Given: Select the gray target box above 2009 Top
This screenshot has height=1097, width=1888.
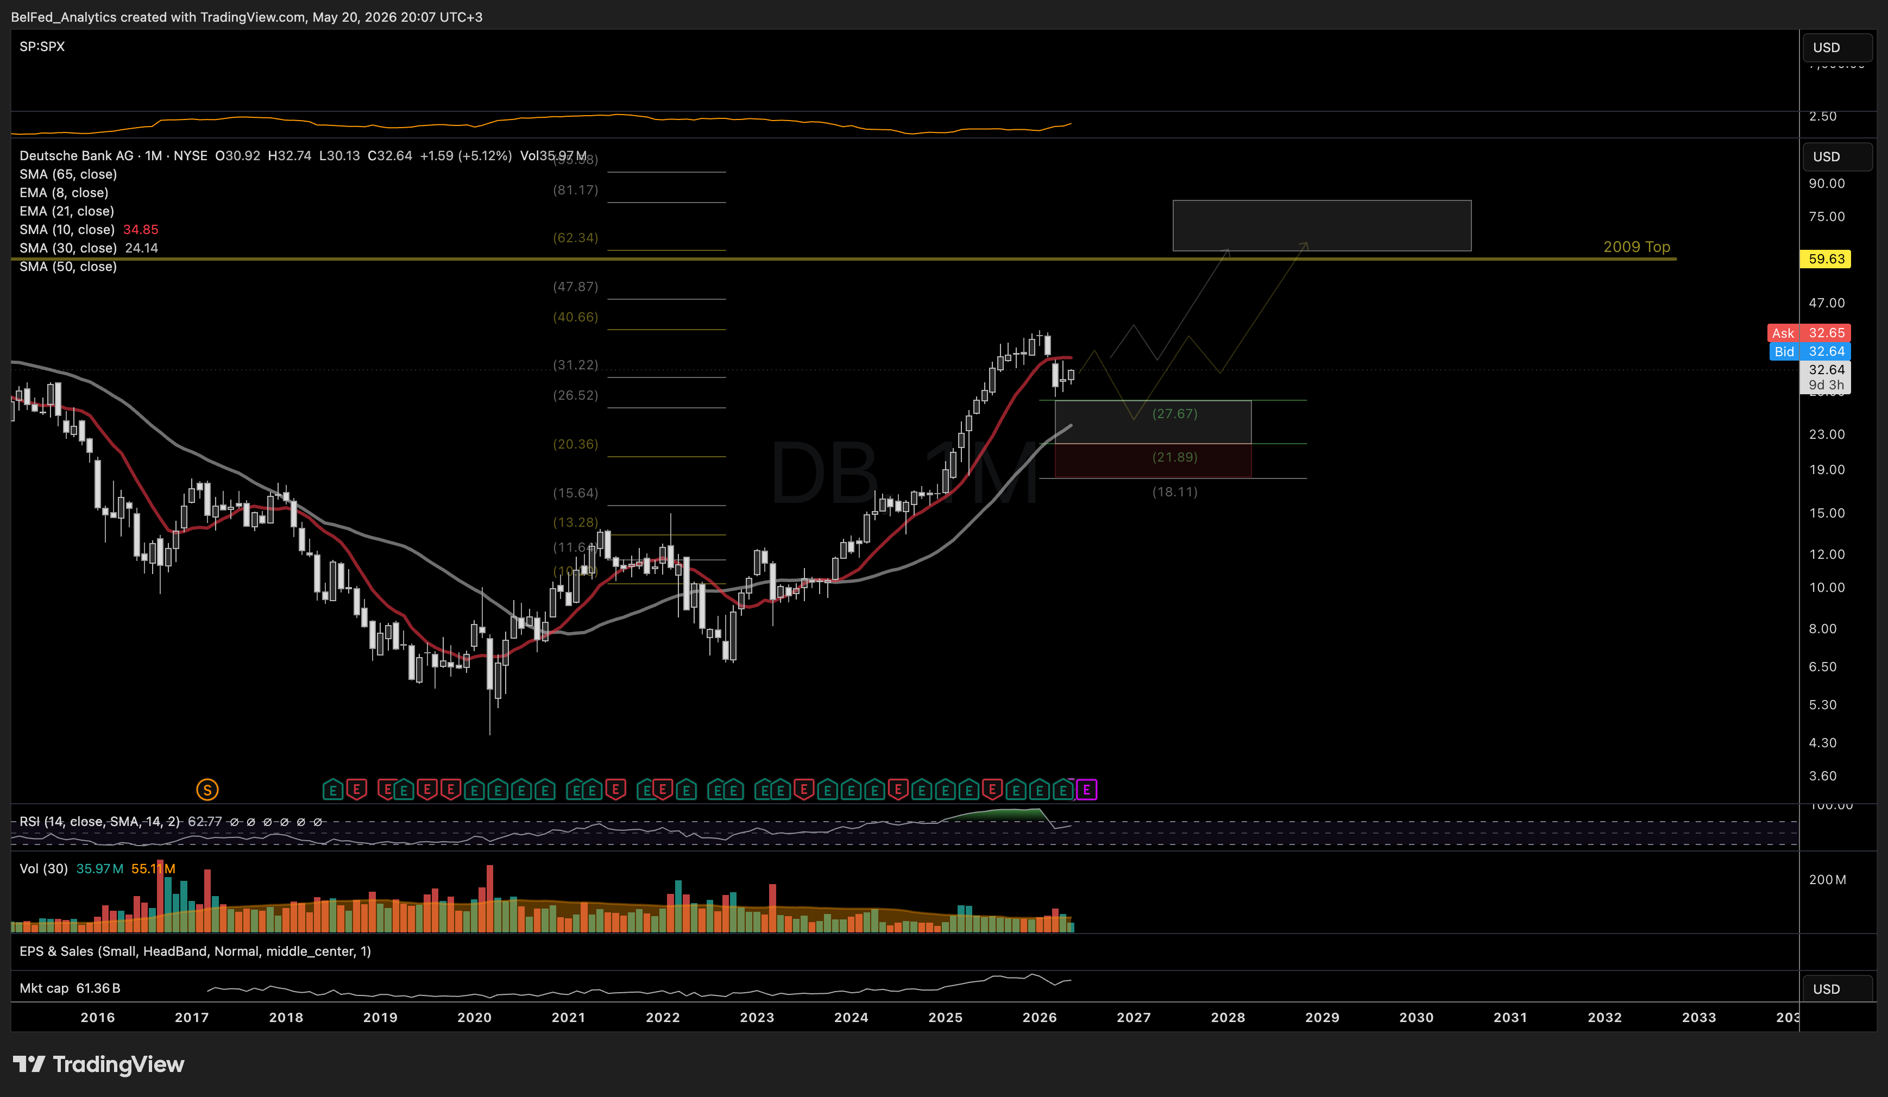Looking at the screenshot, I should click(x=1321, y=225).
